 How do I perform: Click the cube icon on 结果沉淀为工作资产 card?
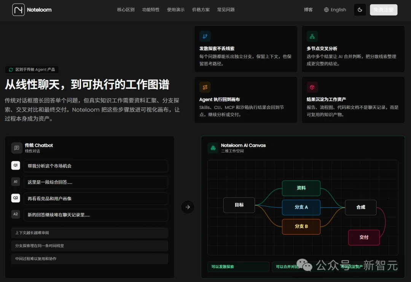tap(312, 87)
